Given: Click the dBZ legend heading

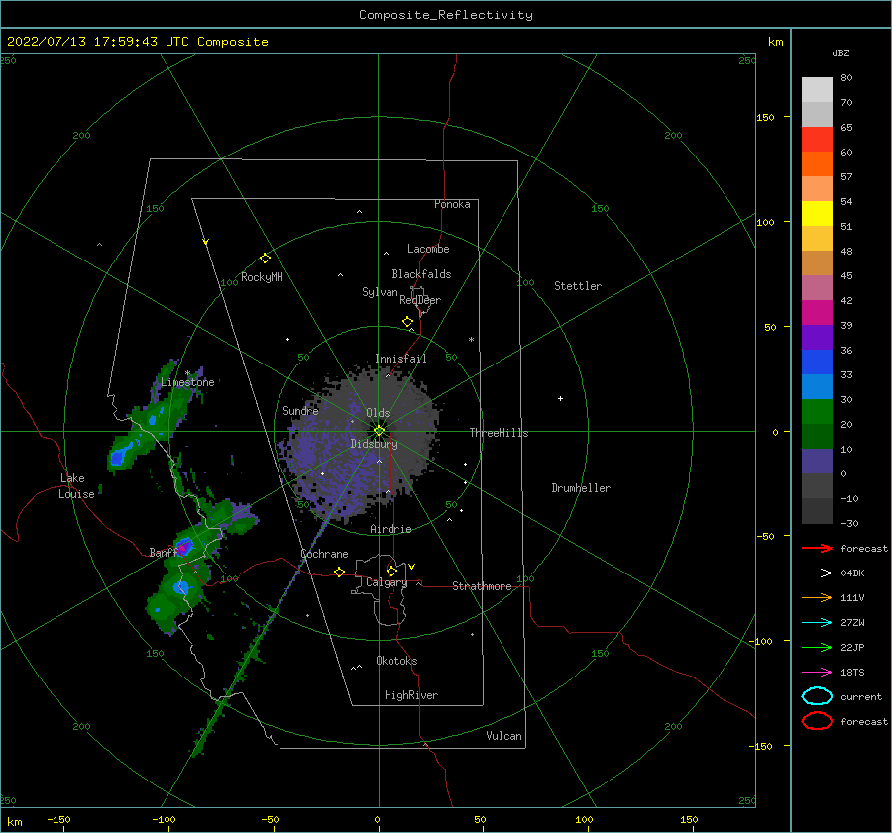Looking at the screenshot, I should (840, 53).
